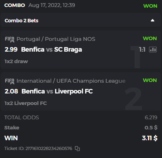Copy the ticket ID with copy icon
The image size is (162, 158).
coord(77,149)
